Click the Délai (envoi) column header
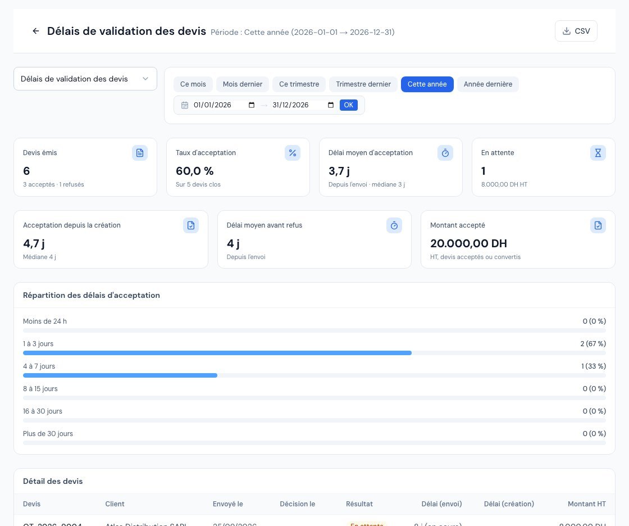The image size is (629, 526). pyautogui.click(x=441, y=504)
